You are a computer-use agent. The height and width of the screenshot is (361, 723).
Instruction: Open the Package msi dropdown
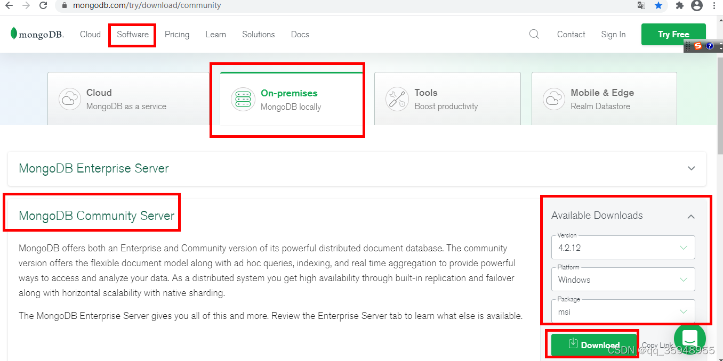tap(623, 311)
